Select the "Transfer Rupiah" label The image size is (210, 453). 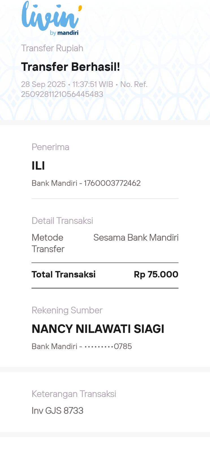[x=52, y=48]
